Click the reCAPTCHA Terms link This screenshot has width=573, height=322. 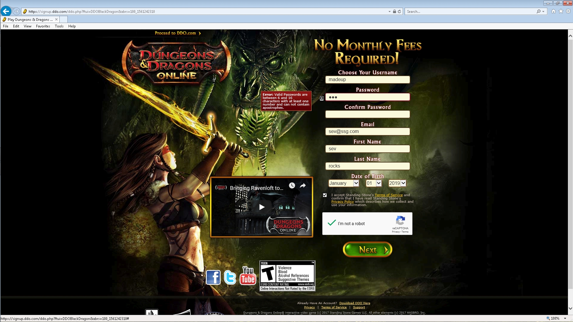pyautogui.click(x=405, y=232)
